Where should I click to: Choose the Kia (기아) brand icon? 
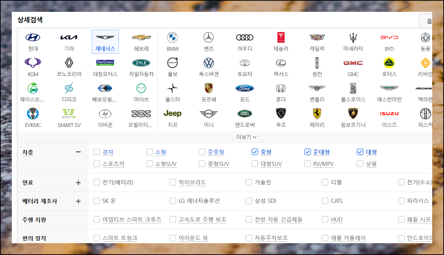click(69, 38)
